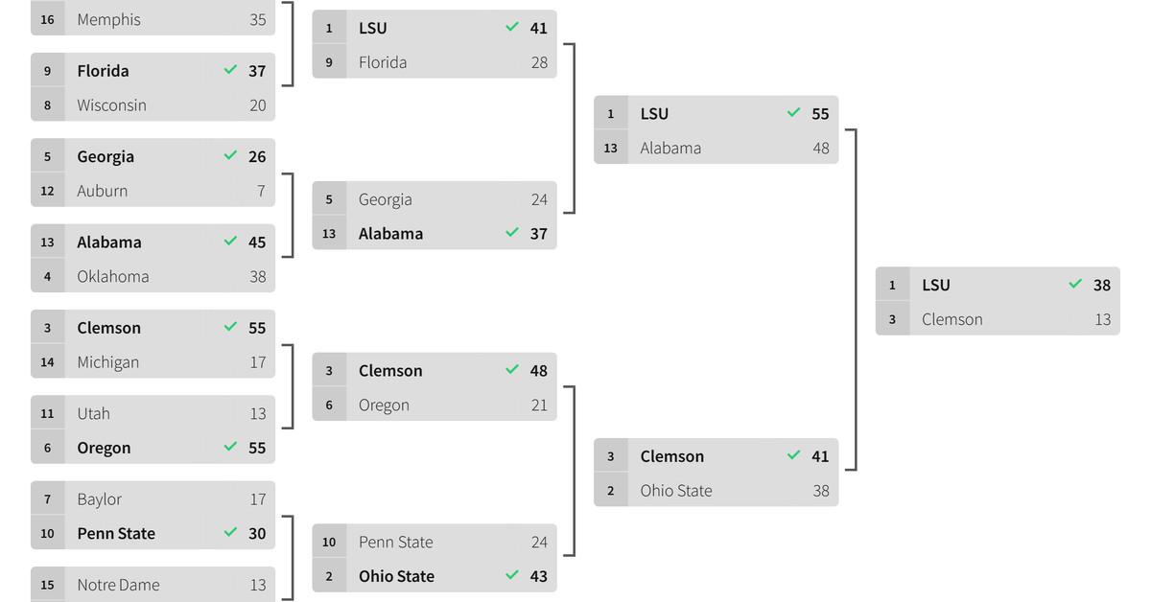Click the green check beside Penn State 30
1151x602 pixels.
click(230, 532)
